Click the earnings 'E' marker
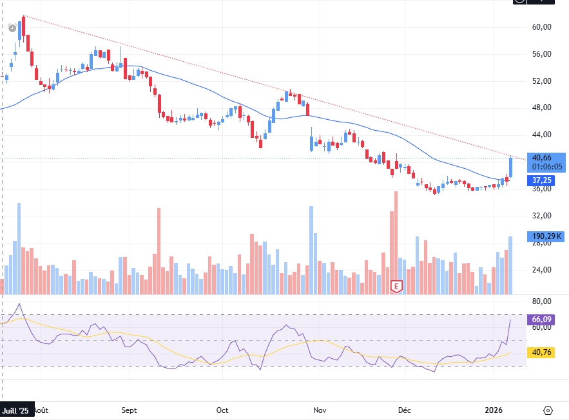 396,287
